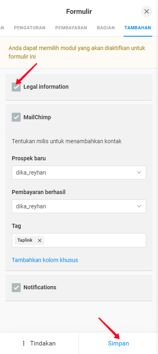The width and height of the screenshot is (158, 354).
Task: Toggle the MailChimp checkbox
Action: coord(16,117)
